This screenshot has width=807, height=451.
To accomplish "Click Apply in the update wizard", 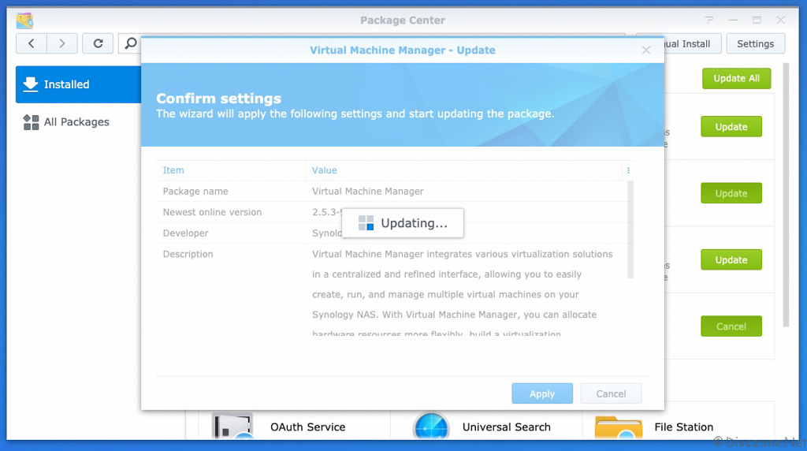I will coord(542,393).
